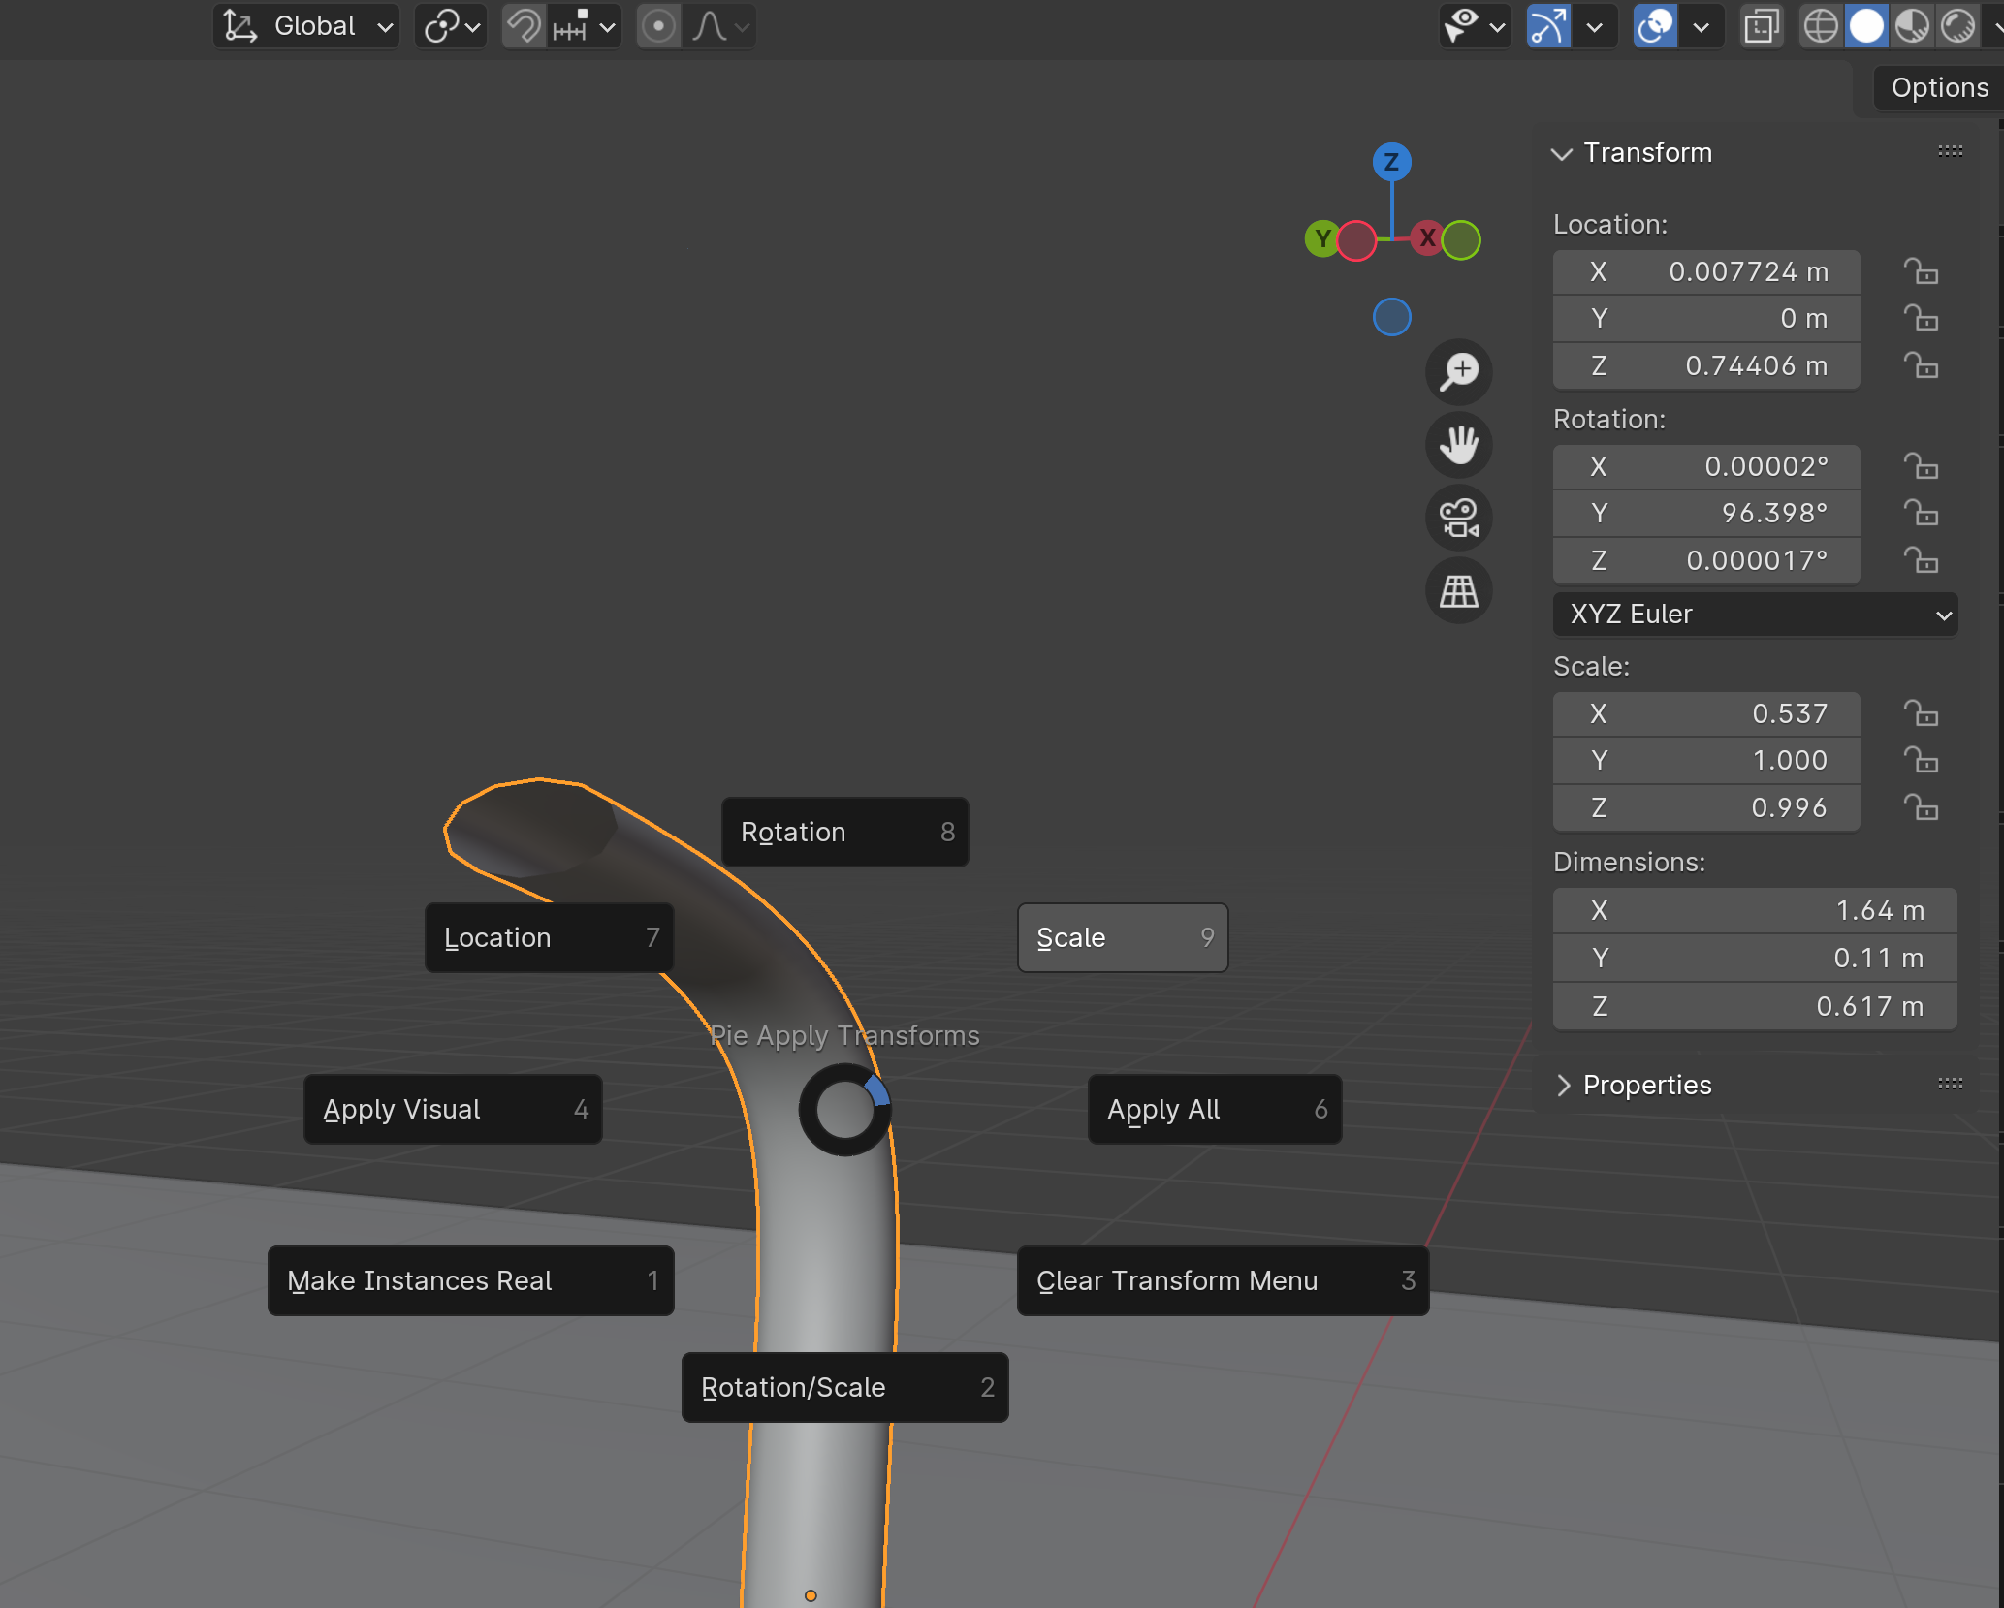The height and width of the screenshot is (1608, 2004).
Task: Click the Z axis on navigation gizmo
Action: (1391, 162)
